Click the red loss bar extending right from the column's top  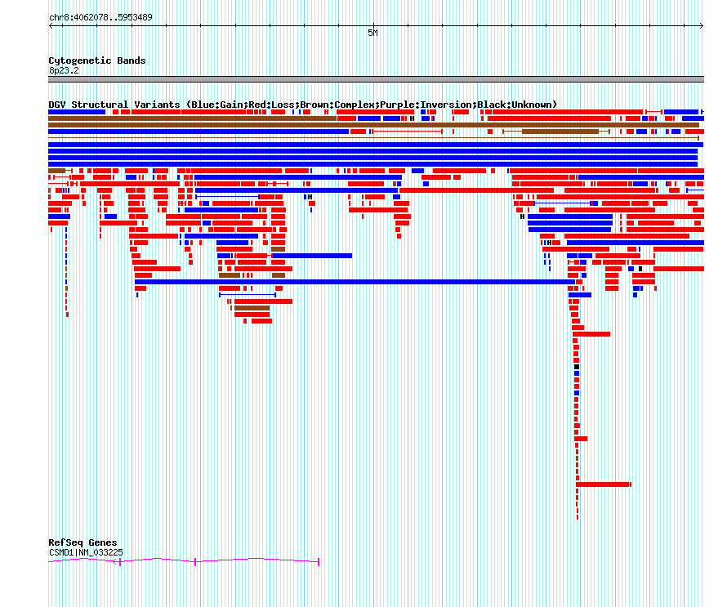click(x=591, y=334)
